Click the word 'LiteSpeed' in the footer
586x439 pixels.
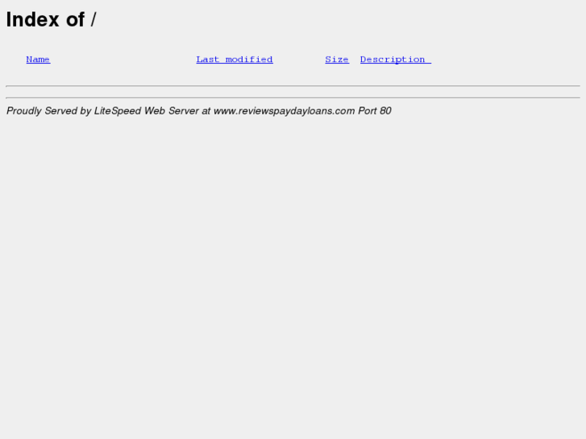pos(118,111)
